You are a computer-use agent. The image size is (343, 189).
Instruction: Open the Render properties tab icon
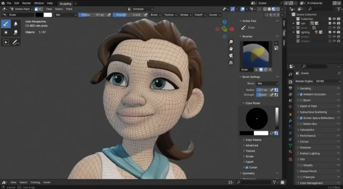point(290,82)
